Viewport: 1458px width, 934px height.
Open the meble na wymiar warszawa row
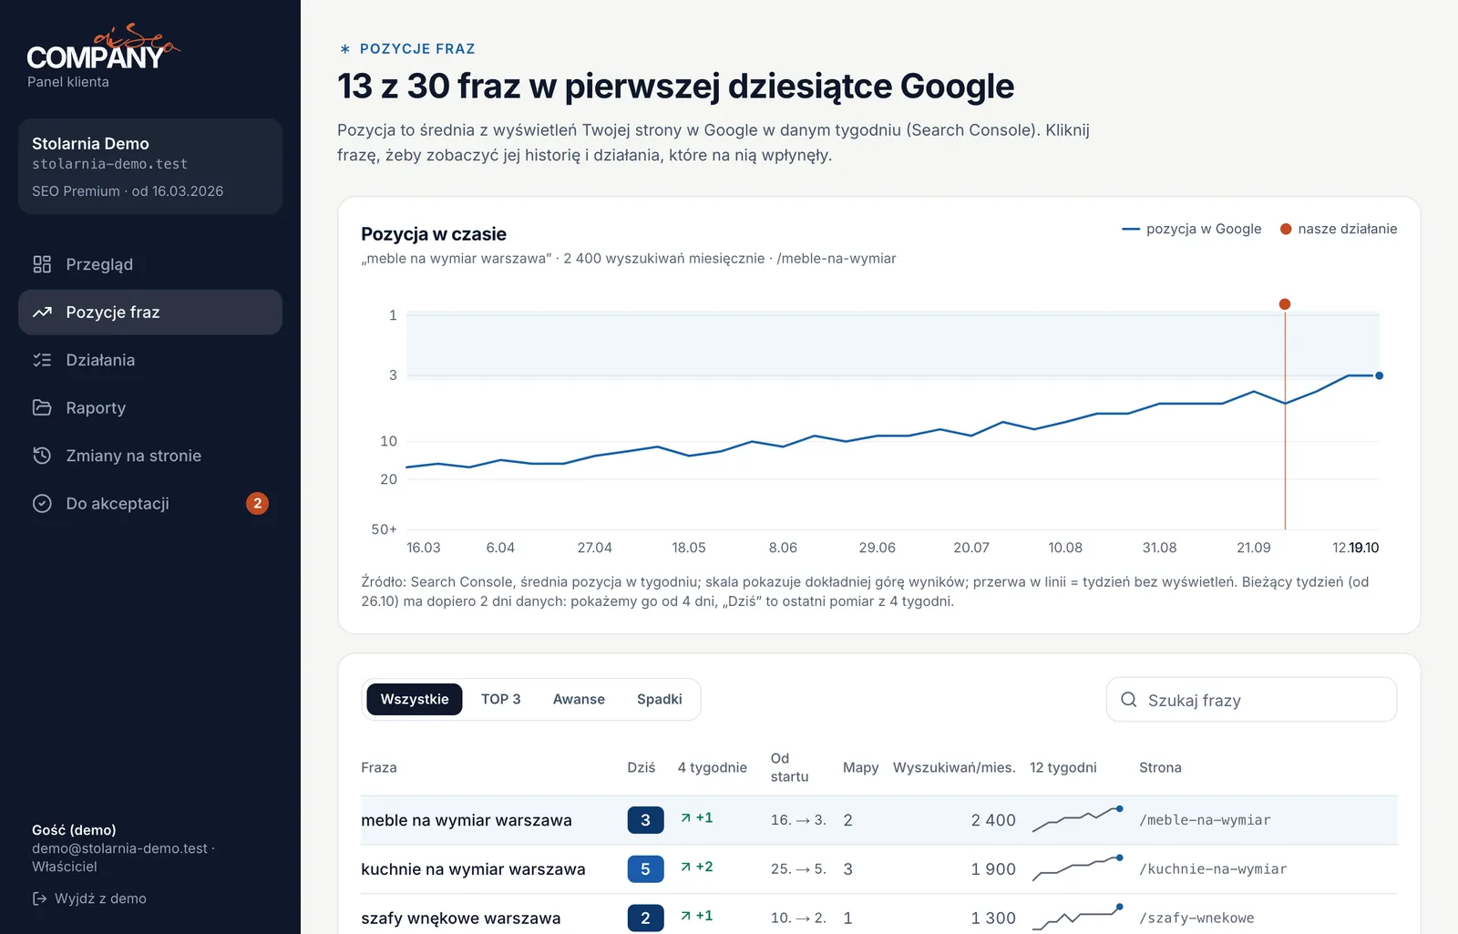pos(879,820)
